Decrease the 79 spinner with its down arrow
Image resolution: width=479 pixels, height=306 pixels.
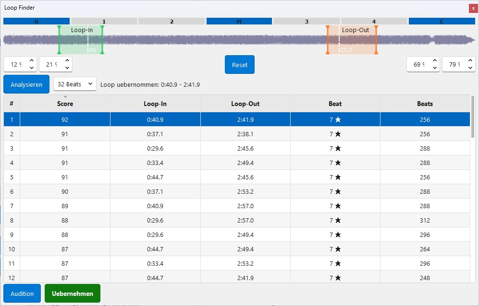470,68
